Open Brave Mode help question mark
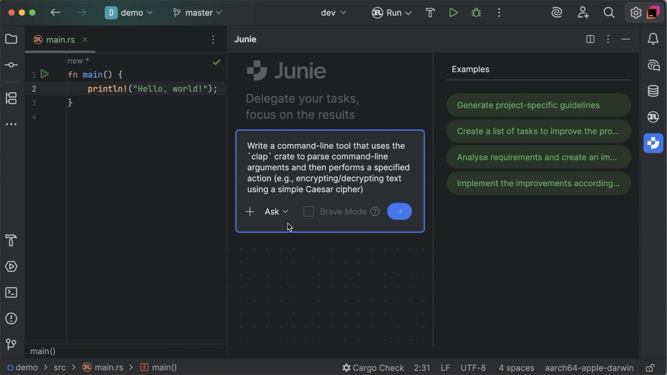 375,211
